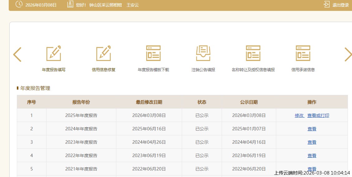The height and width of the screenshot is (177, 352).
Task: Click the user profile icon beside 您好
Action: click(70, 5)
